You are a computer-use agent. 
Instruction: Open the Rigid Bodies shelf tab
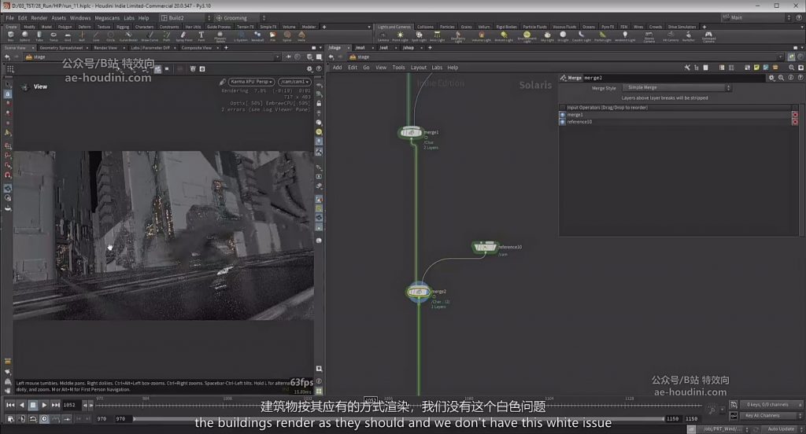click(x=506, y=27)
